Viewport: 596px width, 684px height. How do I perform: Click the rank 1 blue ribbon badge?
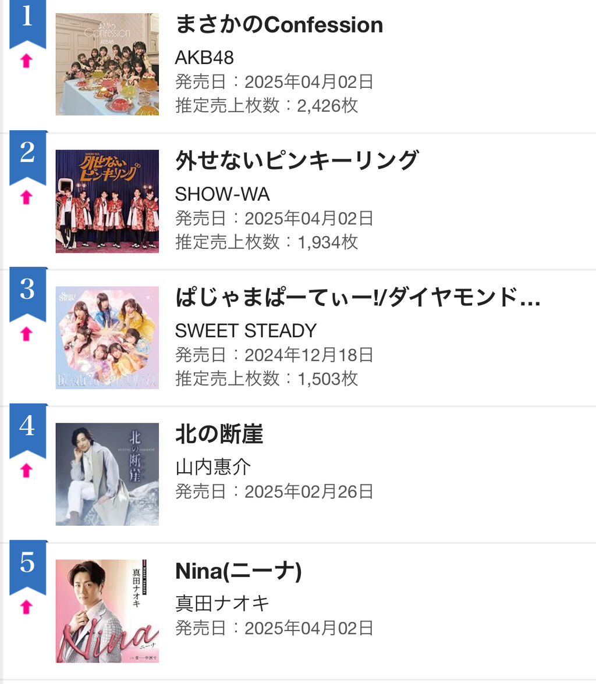(27, 23)
